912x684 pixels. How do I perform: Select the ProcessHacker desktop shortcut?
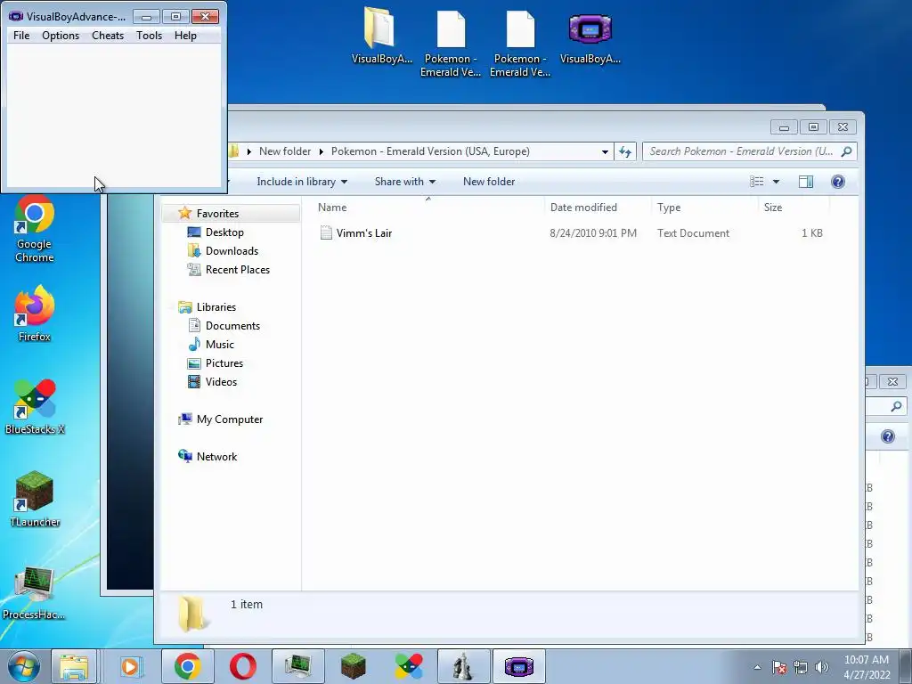point(35,592)
